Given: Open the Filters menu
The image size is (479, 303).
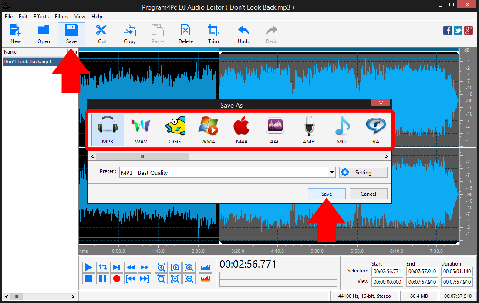Looking at the screenshot, I should (x=61, y=17).
